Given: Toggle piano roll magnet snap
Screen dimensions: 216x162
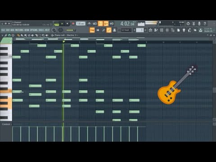Looking at the screenshot, I should pyautogui.click(x=9, y=36).
